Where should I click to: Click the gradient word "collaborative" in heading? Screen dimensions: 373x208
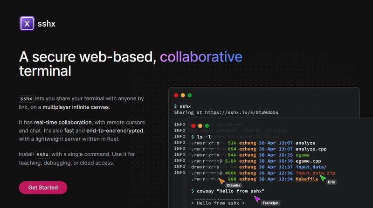click(x=201, y=57)
